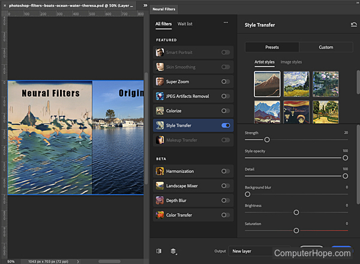Enable the Skin Smoothing toggle

[x=226, y=67]
